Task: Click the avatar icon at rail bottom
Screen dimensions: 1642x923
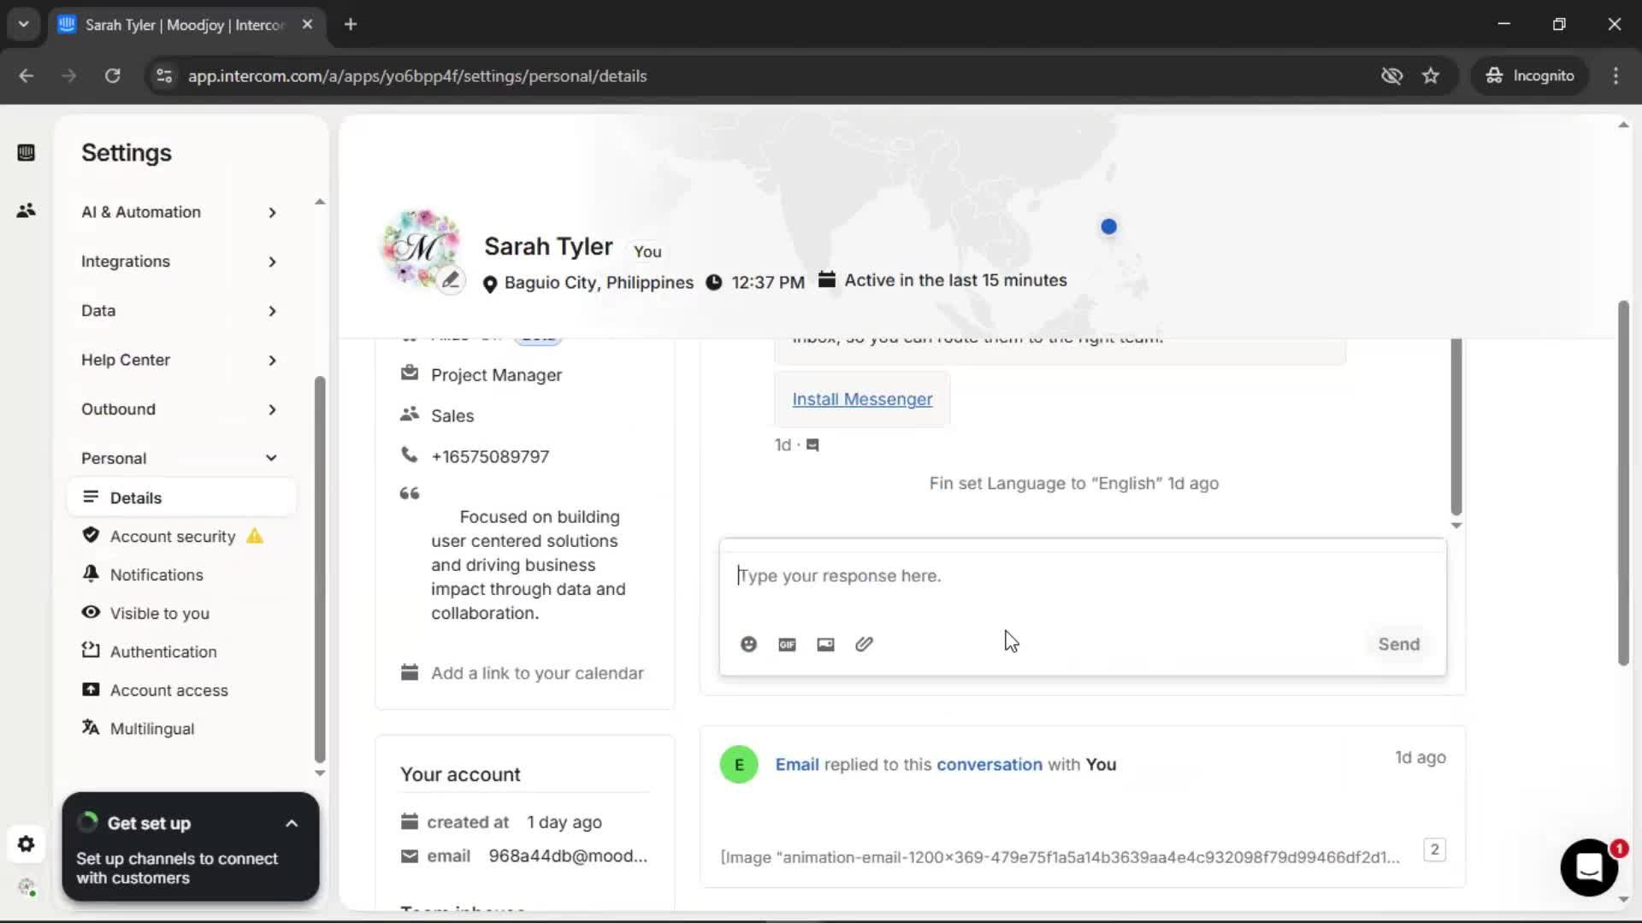Action: [26, 887]
